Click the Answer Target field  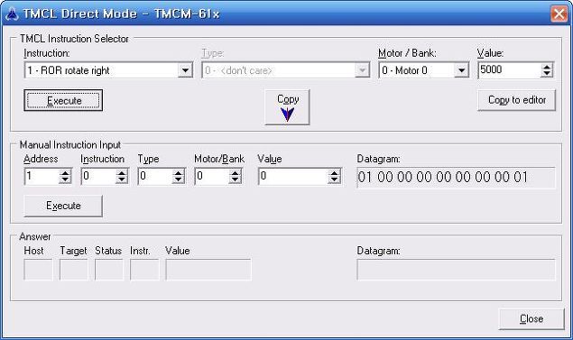tap(73, 270)
